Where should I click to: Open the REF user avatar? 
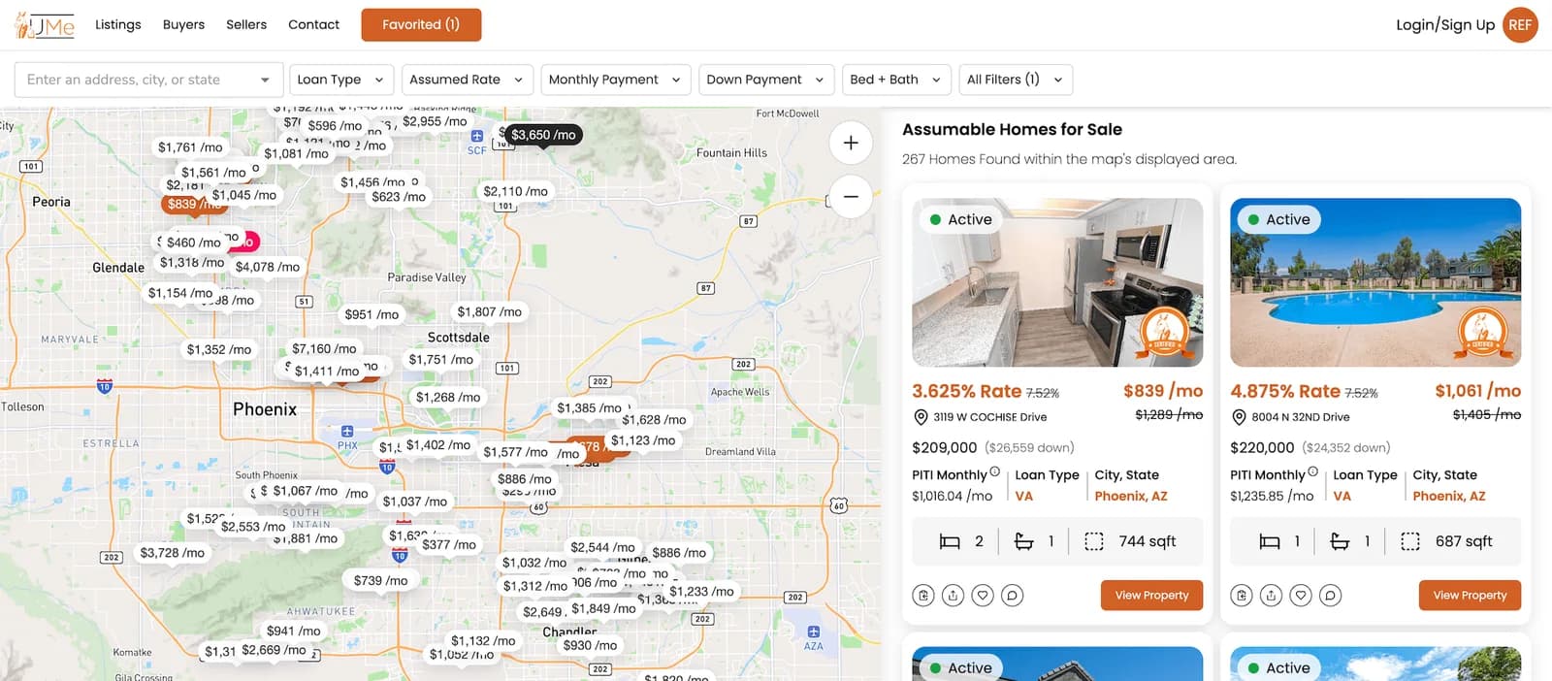point(1520,25)
